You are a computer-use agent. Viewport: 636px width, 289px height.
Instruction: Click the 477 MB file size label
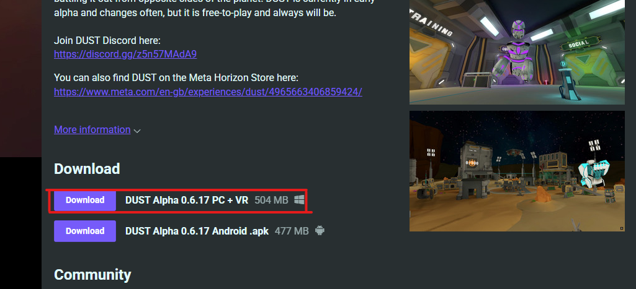[292, 231]
